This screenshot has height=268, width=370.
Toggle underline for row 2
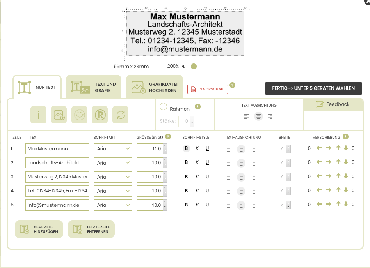(x=207, y=162)
